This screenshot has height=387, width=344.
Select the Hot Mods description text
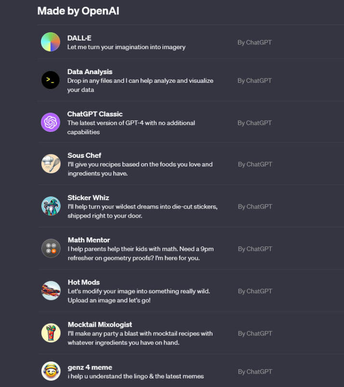(139, 296)
